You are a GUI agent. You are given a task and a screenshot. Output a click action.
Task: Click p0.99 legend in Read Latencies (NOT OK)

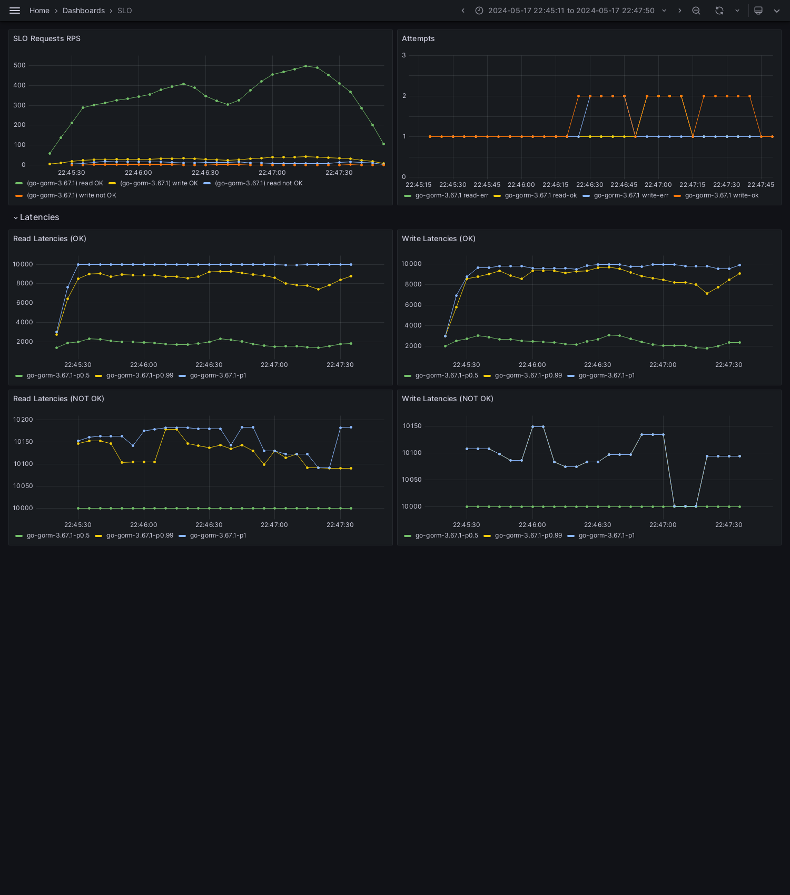[140, 535]
